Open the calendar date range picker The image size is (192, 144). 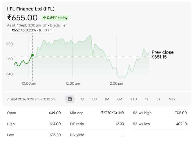(70, 99)
